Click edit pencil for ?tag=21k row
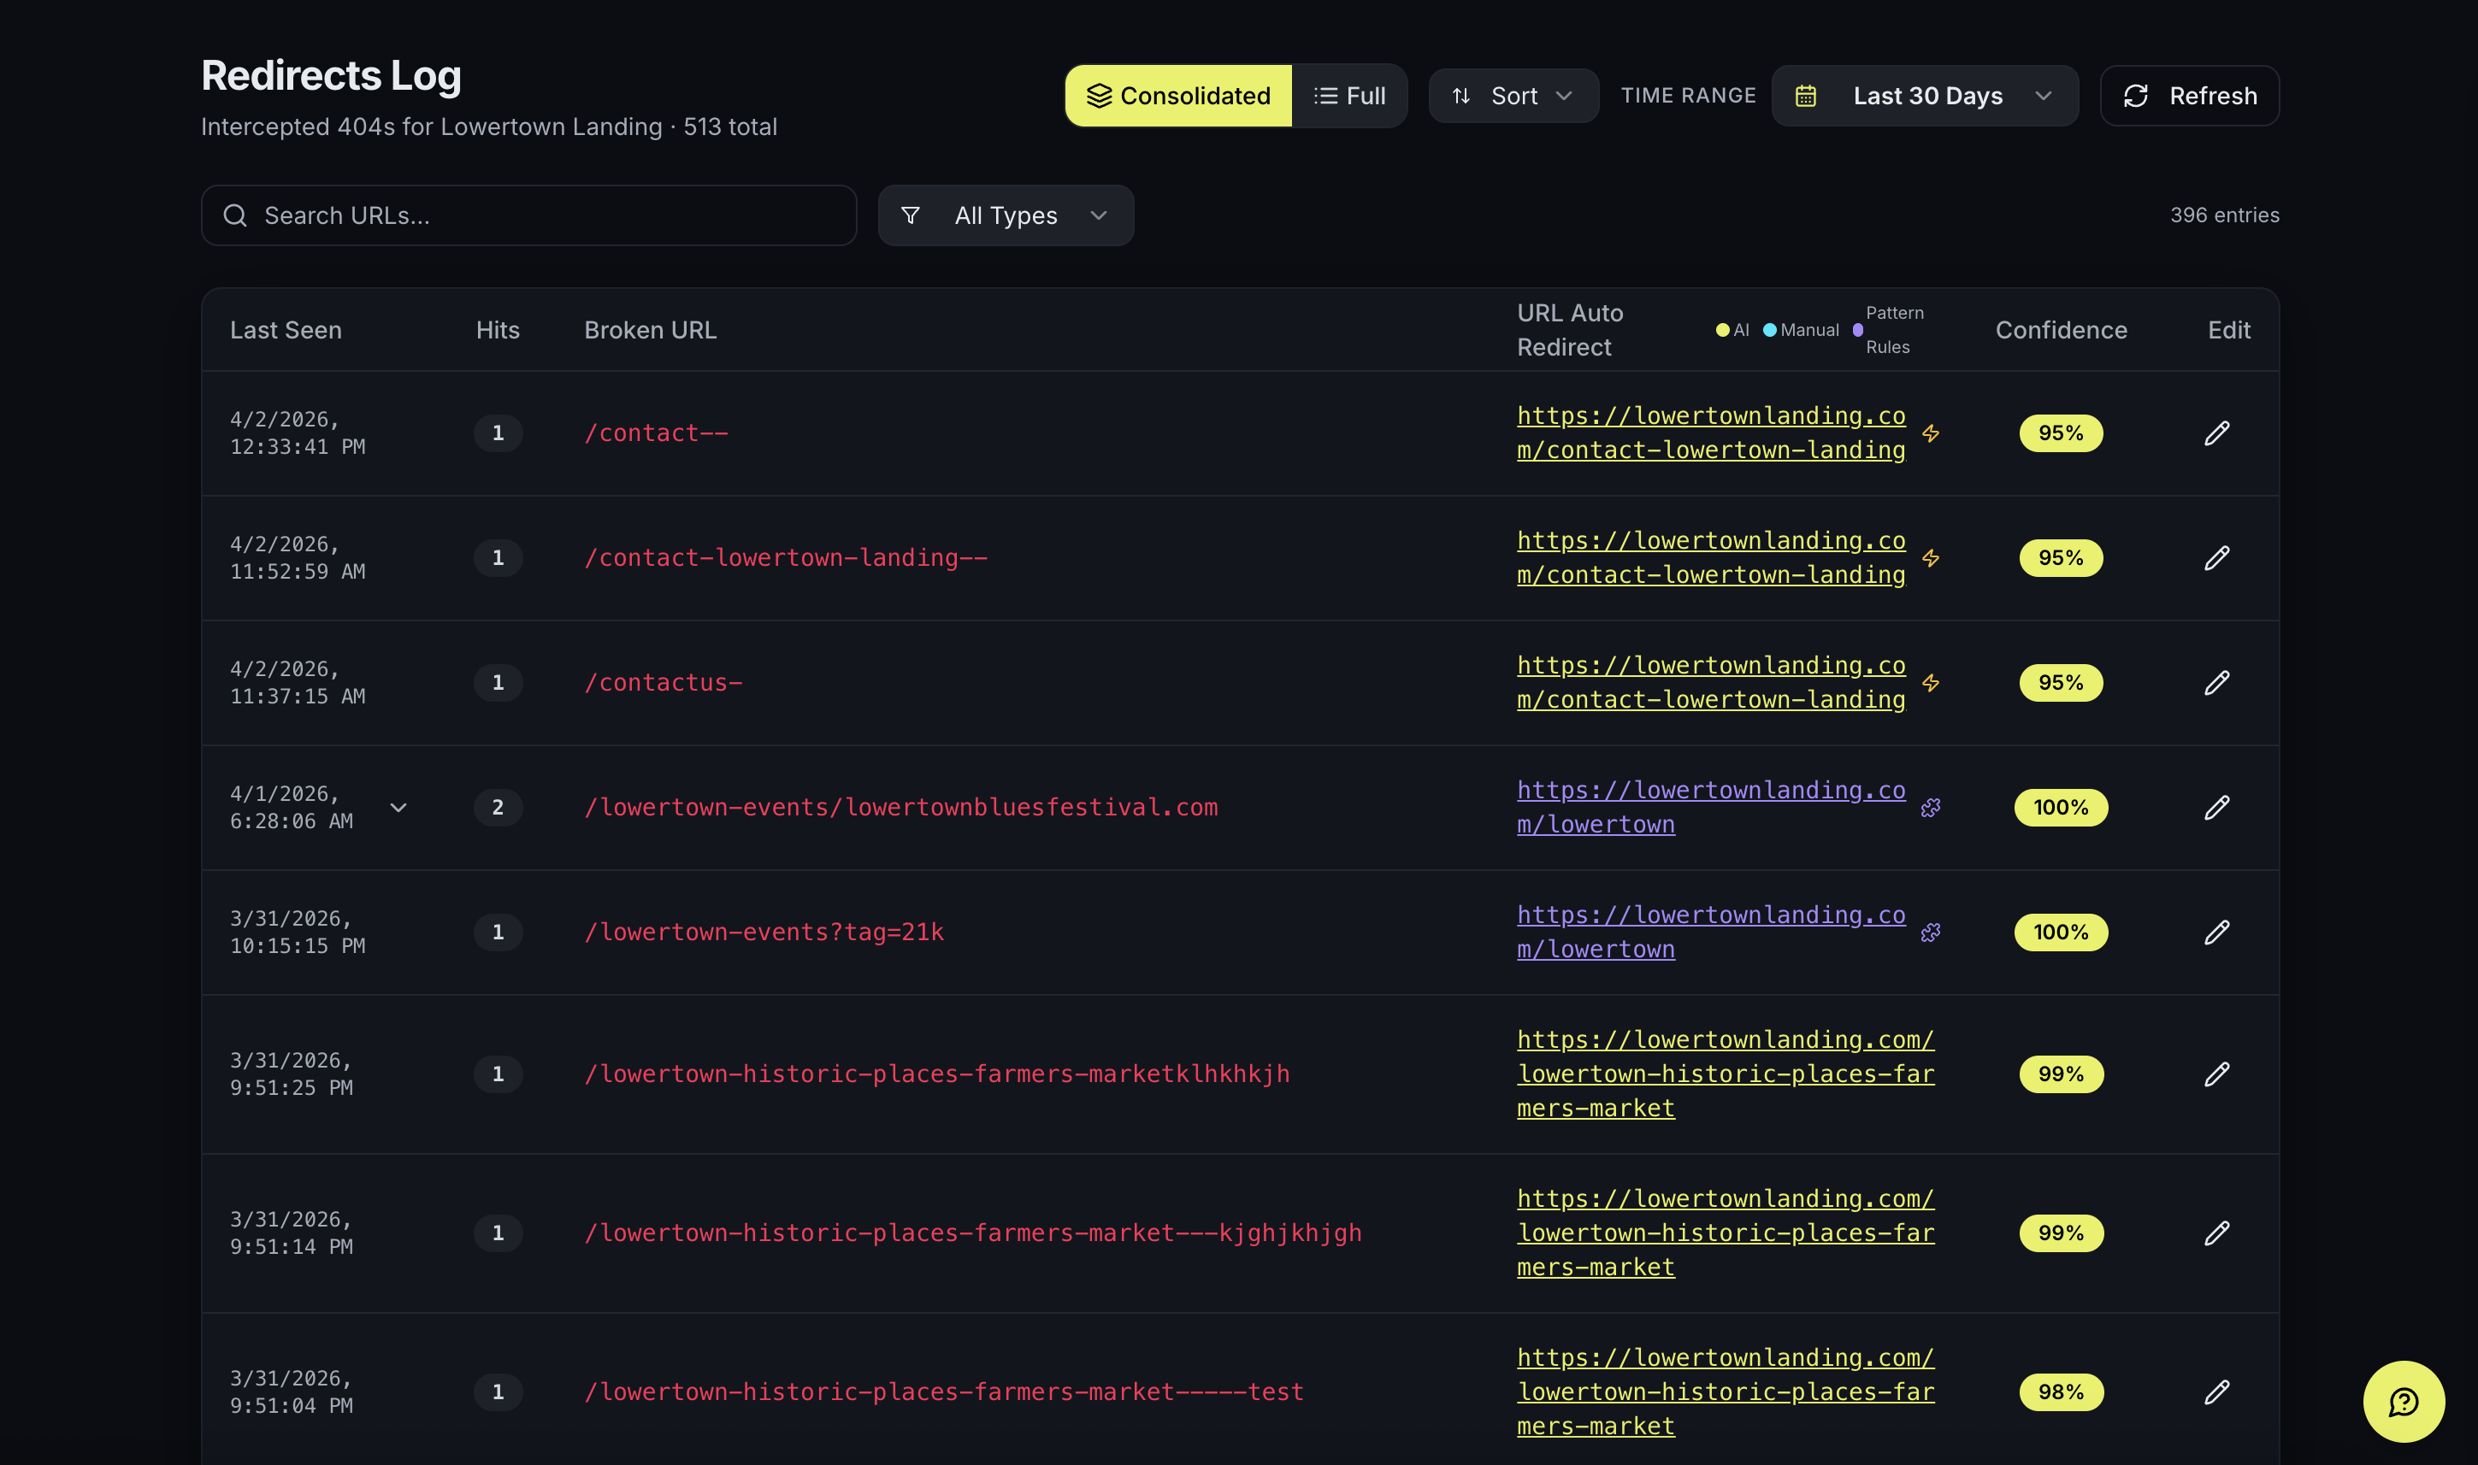The height and width of the screenshot is (1465, 2478). 2216,932
